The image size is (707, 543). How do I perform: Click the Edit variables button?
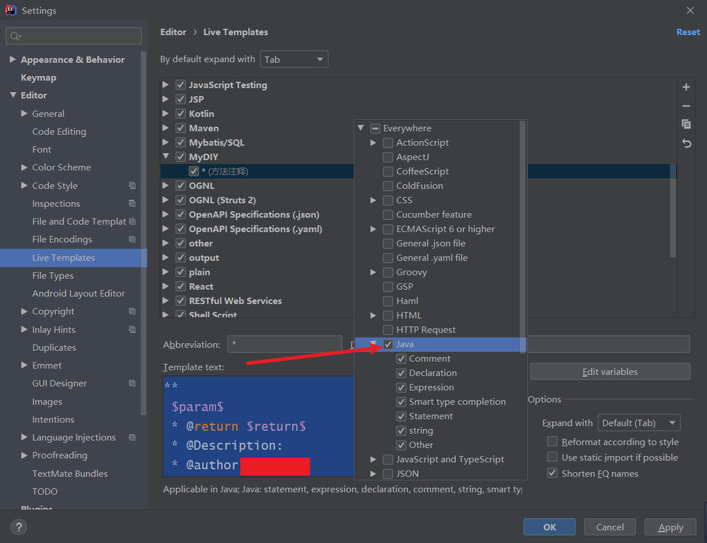pos(610,371)
